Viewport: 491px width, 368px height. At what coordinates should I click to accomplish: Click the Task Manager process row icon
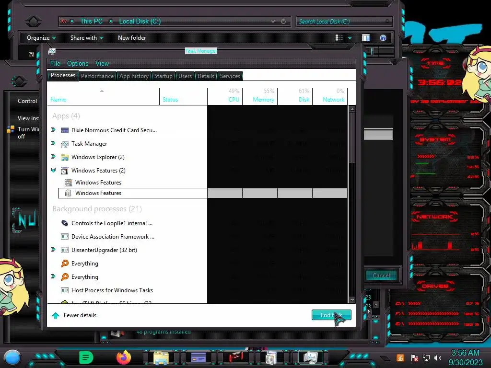(65, 144)
